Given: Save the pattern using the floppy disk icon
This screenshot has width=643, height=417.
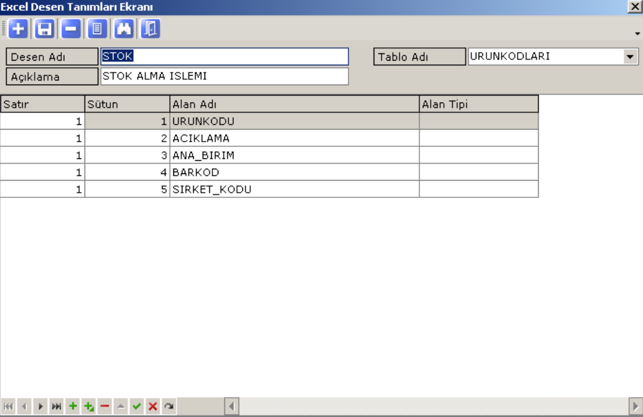Looking at the screenshot, I should tap(44, 29).
